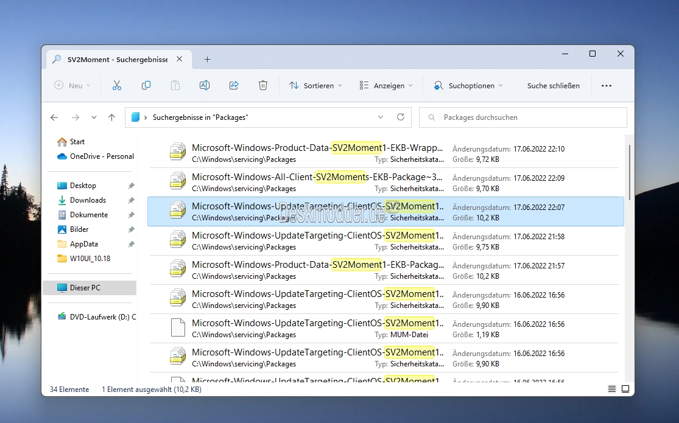
Task: Expand the address bar history dropdown
Action: point(381,117)
